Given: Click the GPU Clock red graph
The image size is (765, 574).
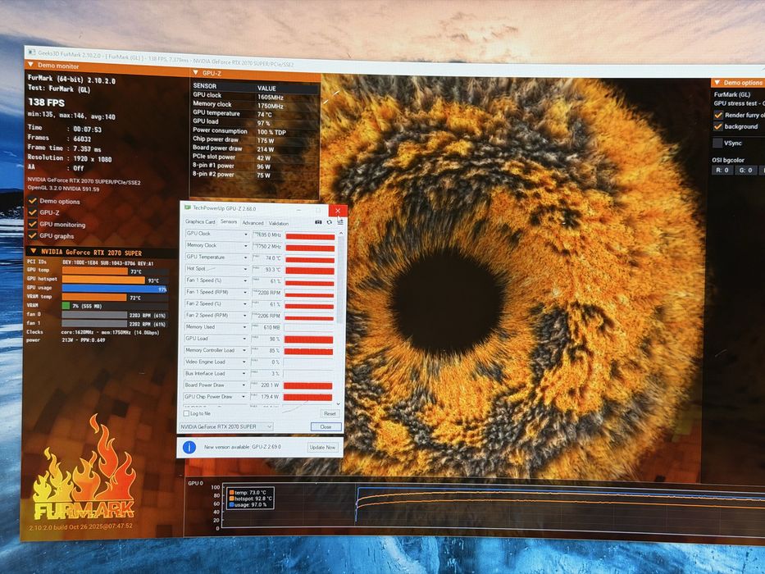Looking at the screenshot, I should click(310, 237).
